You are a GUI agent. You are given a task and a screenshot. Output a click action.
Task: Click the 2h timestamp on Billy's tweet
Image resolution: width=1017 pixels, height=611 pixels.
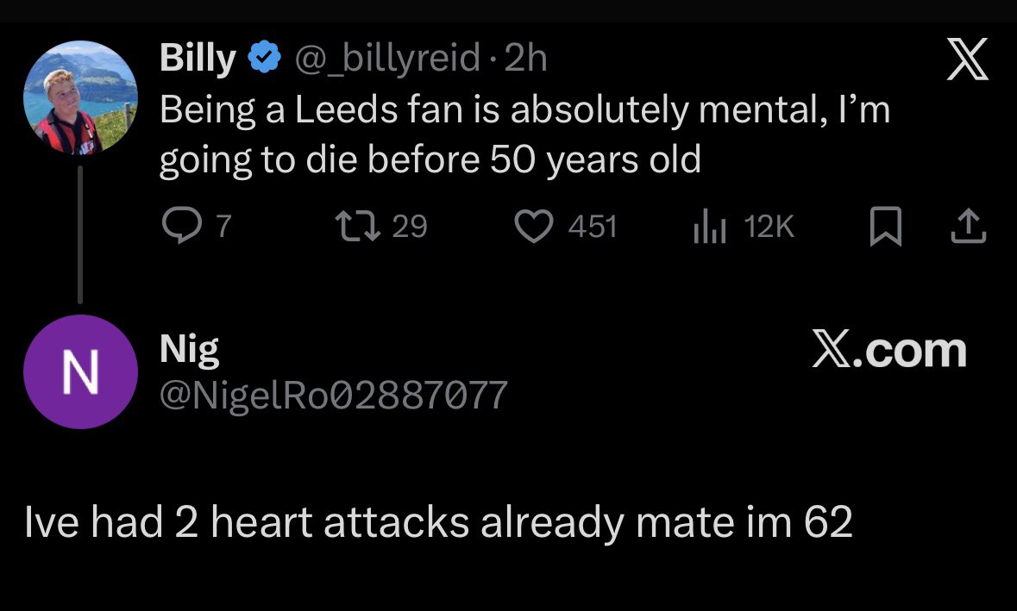(525, 59)
